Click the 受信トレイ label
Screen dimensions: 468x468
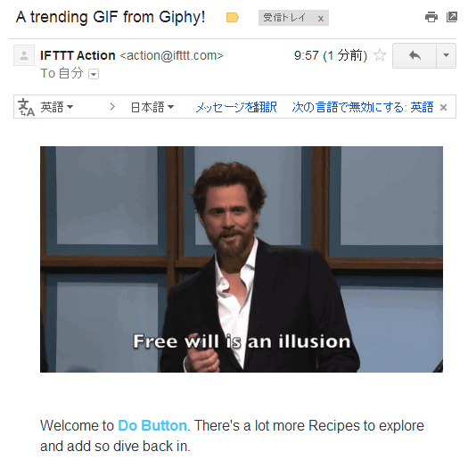284,18
